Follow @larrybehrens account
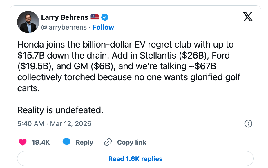 point(103,27)
